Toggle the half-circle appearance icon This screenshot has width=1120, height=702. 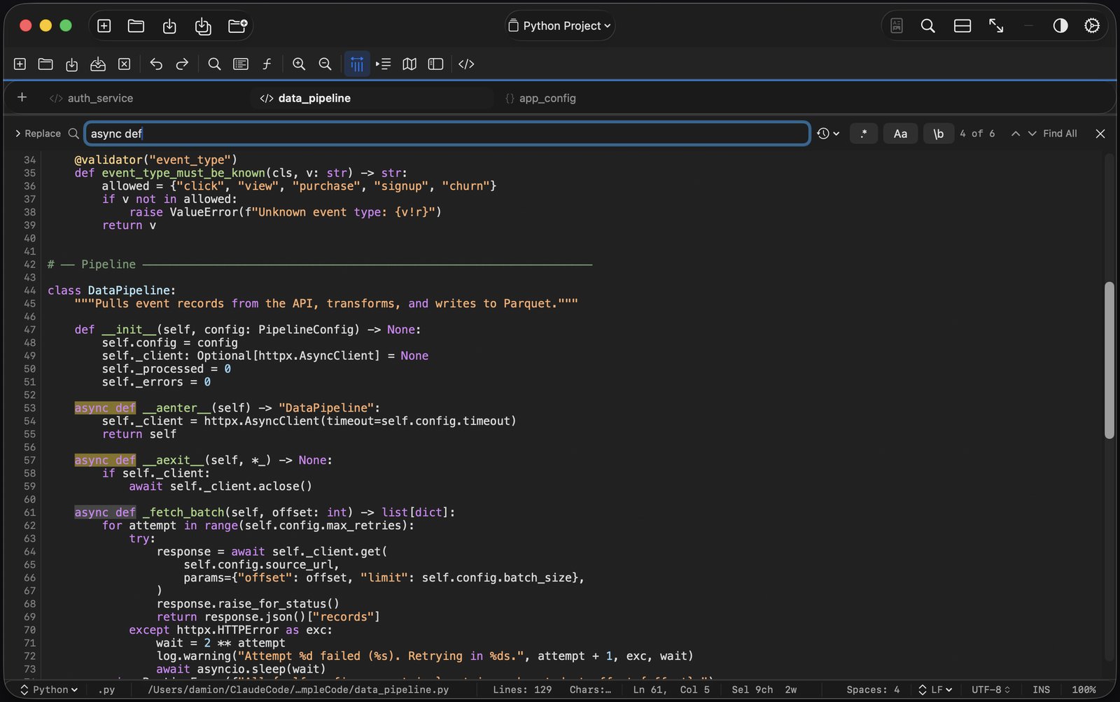point(1060,26)
